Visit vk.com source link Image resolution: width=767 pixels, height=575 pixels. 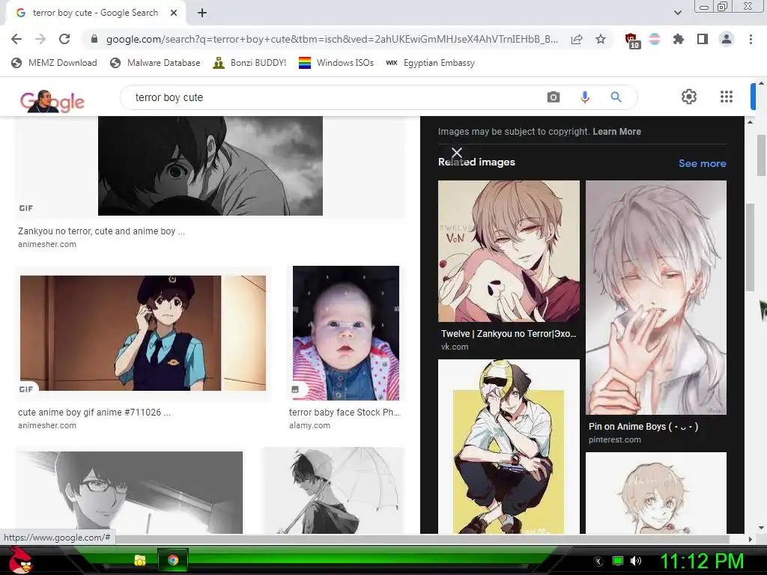click(x=455, y=347)
